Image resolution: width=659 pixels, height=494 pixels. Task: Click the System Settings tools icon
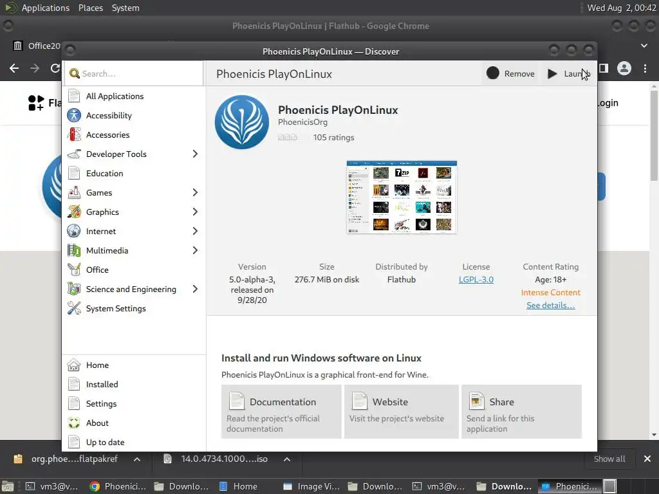(74, 308)
